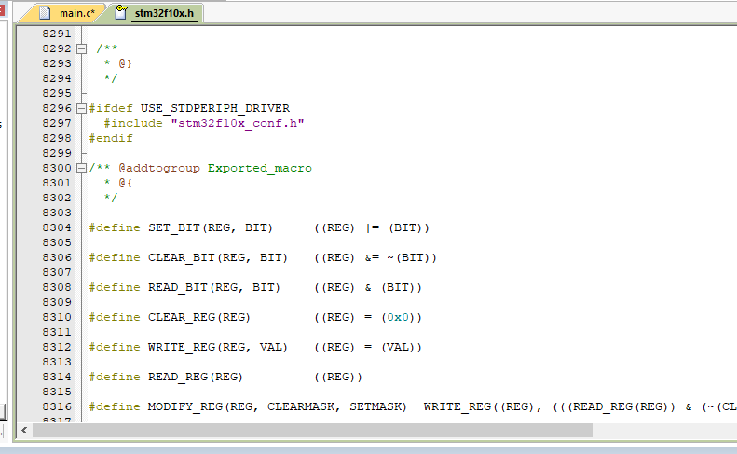
Task: Click the "stm32f10x_conf.h" include string
Action: click(x=238, y=123)
